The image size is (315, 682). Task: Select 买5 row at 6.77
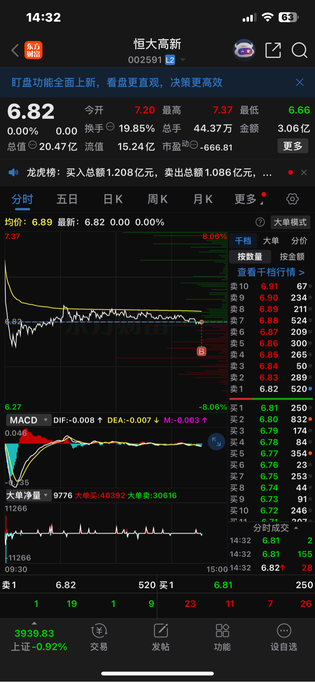(x=271, y=454)
